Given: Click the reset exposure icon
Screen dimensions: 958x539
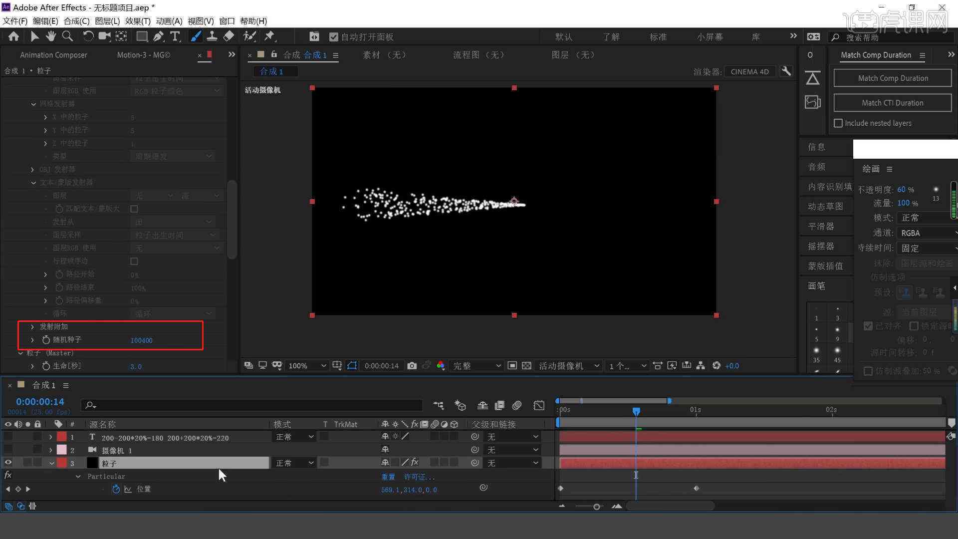Looking at the screenshot, I should click(x=717, y=366).
